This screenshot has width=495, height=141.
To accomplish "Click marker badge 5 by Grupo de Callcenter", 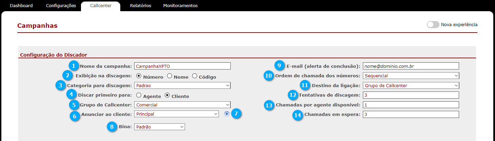I will tap(74, 105).
